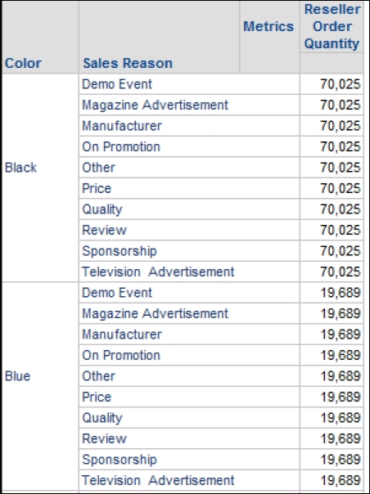Click Demo Event under Blue
Screen dimensions: 370x494
point(117,293)
